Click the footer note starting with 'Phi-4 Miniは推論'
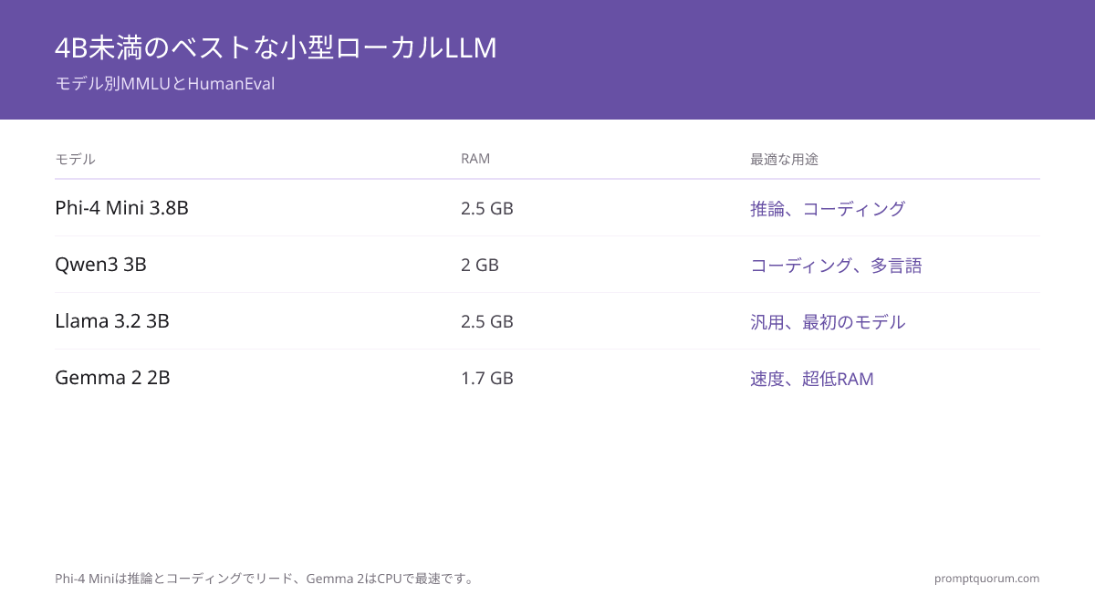Viewport: 1095px width, 616px height. pos(265,579)
